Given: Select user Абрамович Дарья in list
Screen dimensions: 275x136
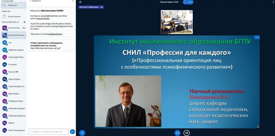Looking at the screenshot, I should 13,50.
